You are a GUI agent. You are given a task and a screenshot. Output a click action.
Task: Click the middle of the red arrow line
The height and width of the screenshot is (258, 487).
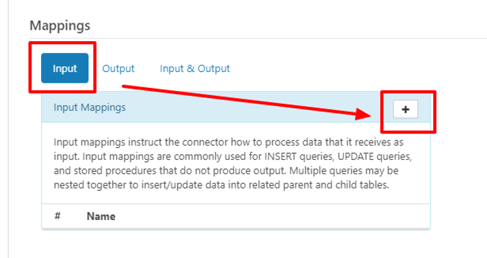click(x=247, y=100)
